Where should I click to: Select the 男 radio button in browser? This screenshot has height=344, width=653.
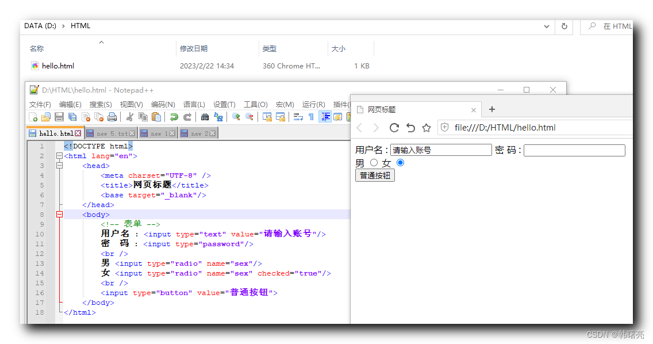pos(374,163)
